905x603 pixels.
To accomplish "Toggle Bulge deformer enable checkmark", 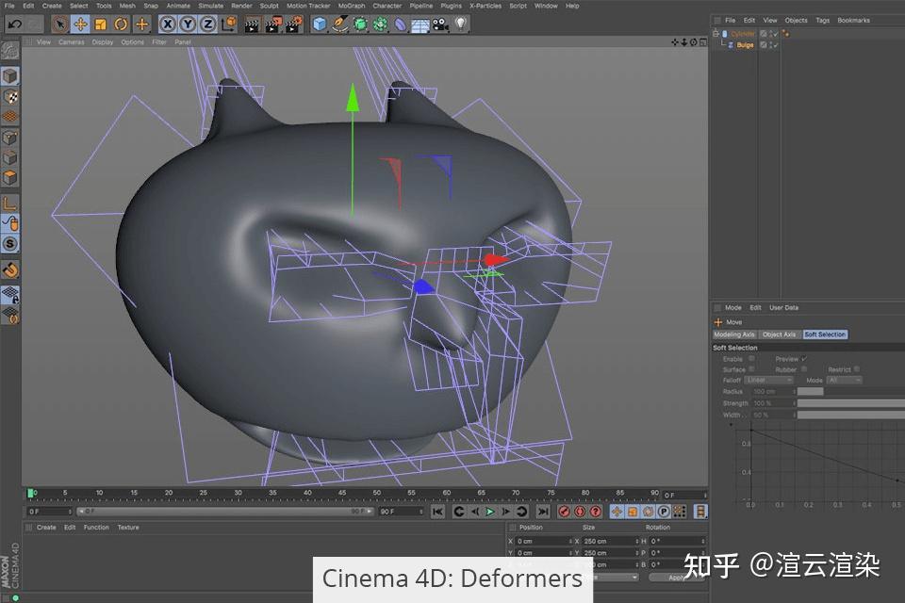I will (x=775, y=45).
